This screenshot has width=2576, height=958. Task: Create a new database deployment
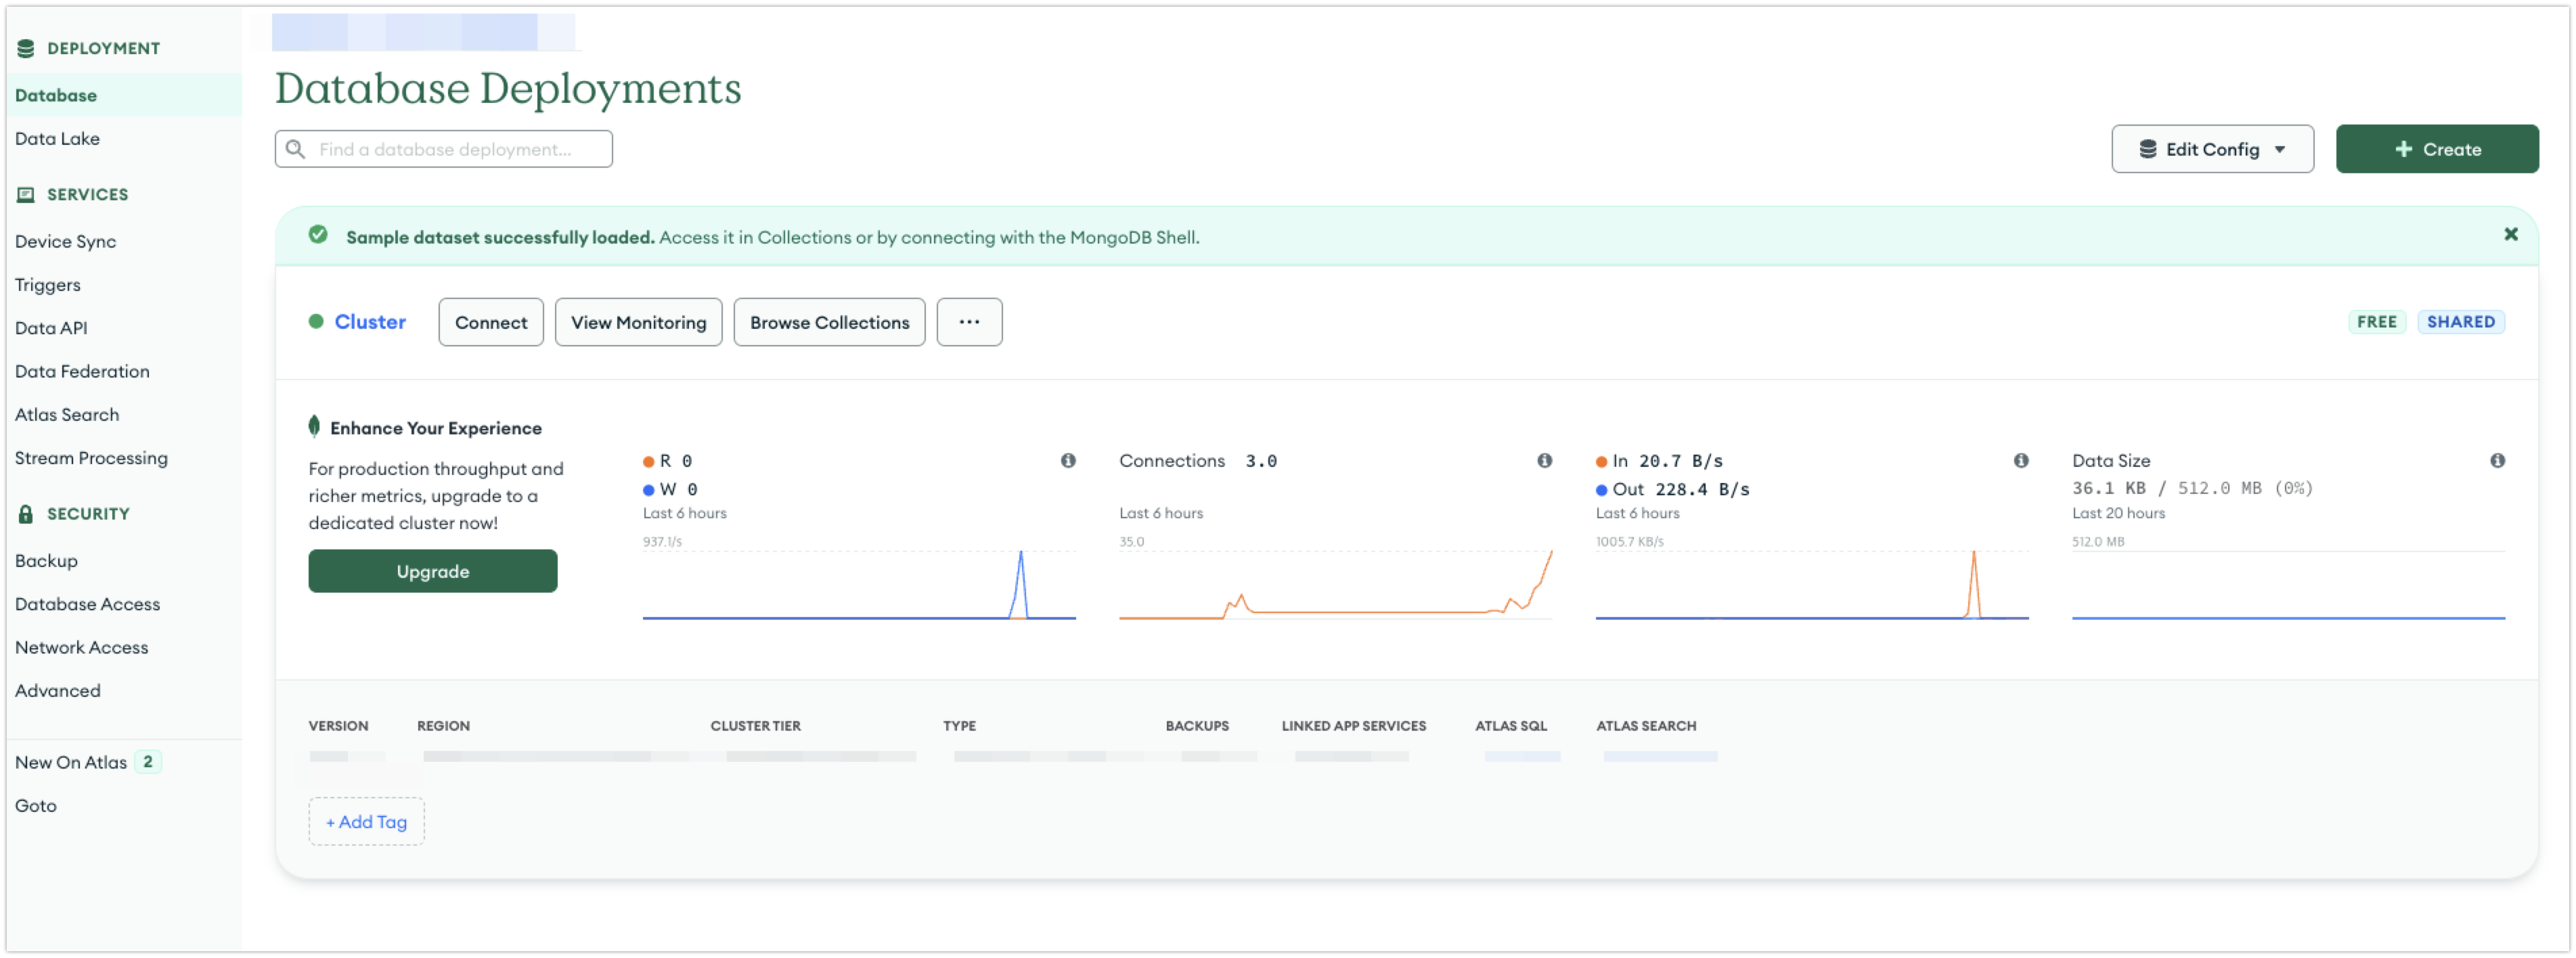pyautogui.click(x=2436, y=149)
